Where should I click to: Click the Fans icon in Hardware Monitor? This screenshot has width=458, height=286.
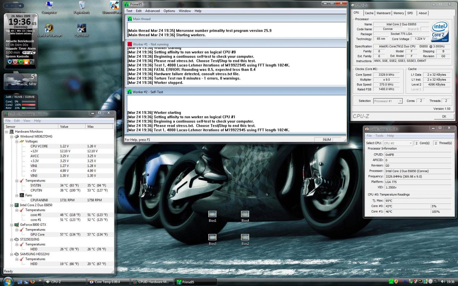point(22,195)
